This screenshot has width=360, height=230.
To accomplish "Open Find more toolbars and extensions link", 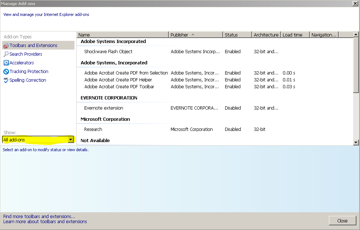I will [39, 217].
